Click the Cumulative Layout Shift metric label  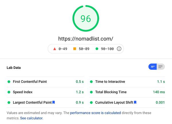[x=114, y=102]
